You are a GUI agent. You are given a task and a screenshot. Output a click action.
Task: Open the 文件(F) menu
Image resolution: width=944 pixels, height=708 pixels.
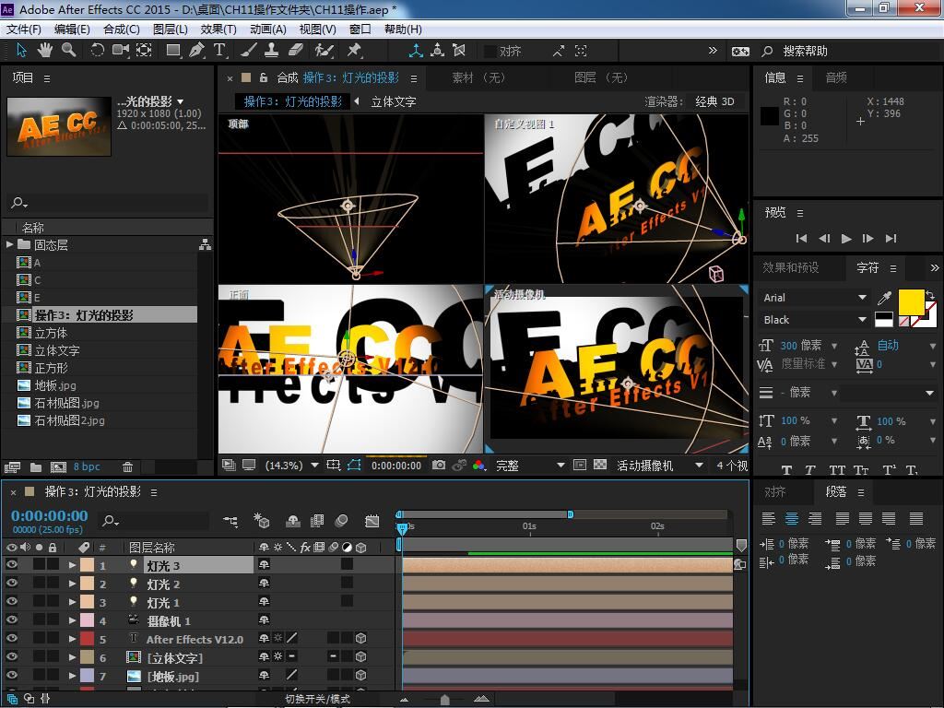(23, 29)
